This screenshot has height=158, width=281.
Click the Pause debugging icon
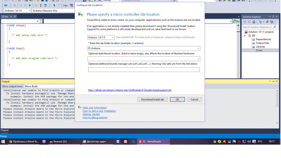26,5
